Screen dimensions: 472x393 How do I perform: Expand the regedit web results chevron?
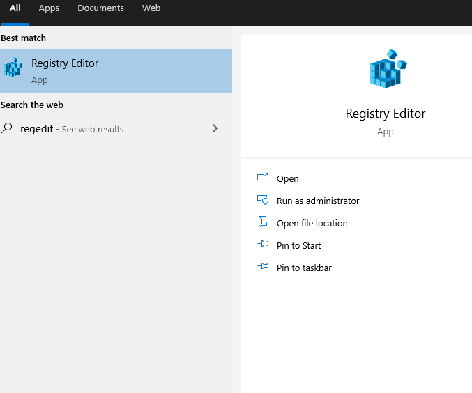point(215,128)
